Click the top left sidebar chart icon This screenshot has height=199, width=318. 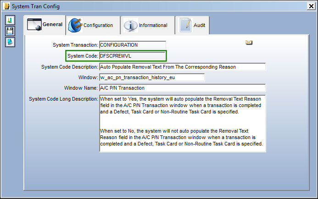(x=10, y=20)
